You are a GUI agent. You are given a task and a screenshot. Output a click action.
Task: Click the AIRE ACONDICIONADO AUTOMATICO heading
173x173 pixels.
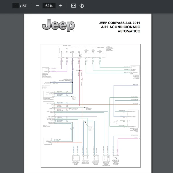coord(121,29)
